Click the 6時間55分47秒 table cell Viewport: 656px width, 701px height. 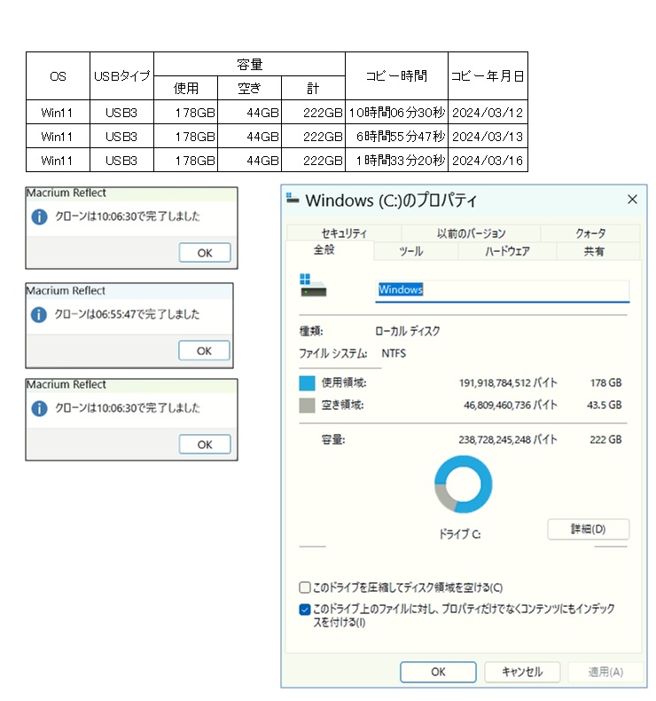[x=396, y=136]
